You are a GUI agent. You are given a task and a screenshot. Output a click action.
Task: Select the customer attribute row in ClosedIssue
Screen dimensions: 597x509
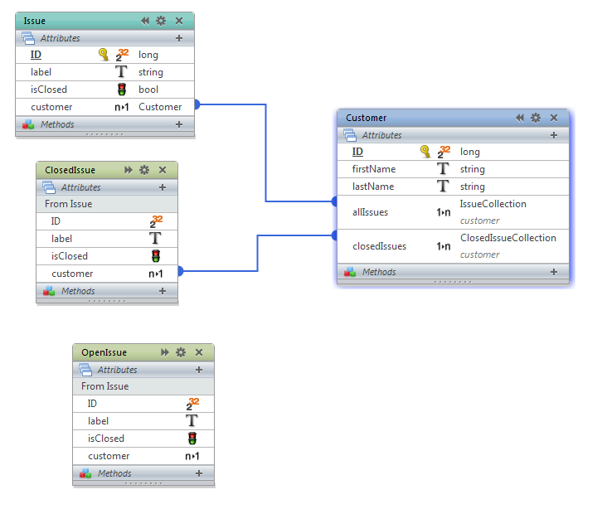click(72, 274)
